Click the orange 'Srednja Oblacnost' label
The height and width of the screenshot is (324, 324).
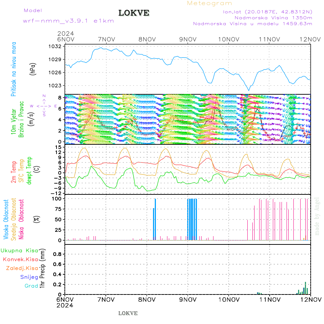(x=13, y=220)
